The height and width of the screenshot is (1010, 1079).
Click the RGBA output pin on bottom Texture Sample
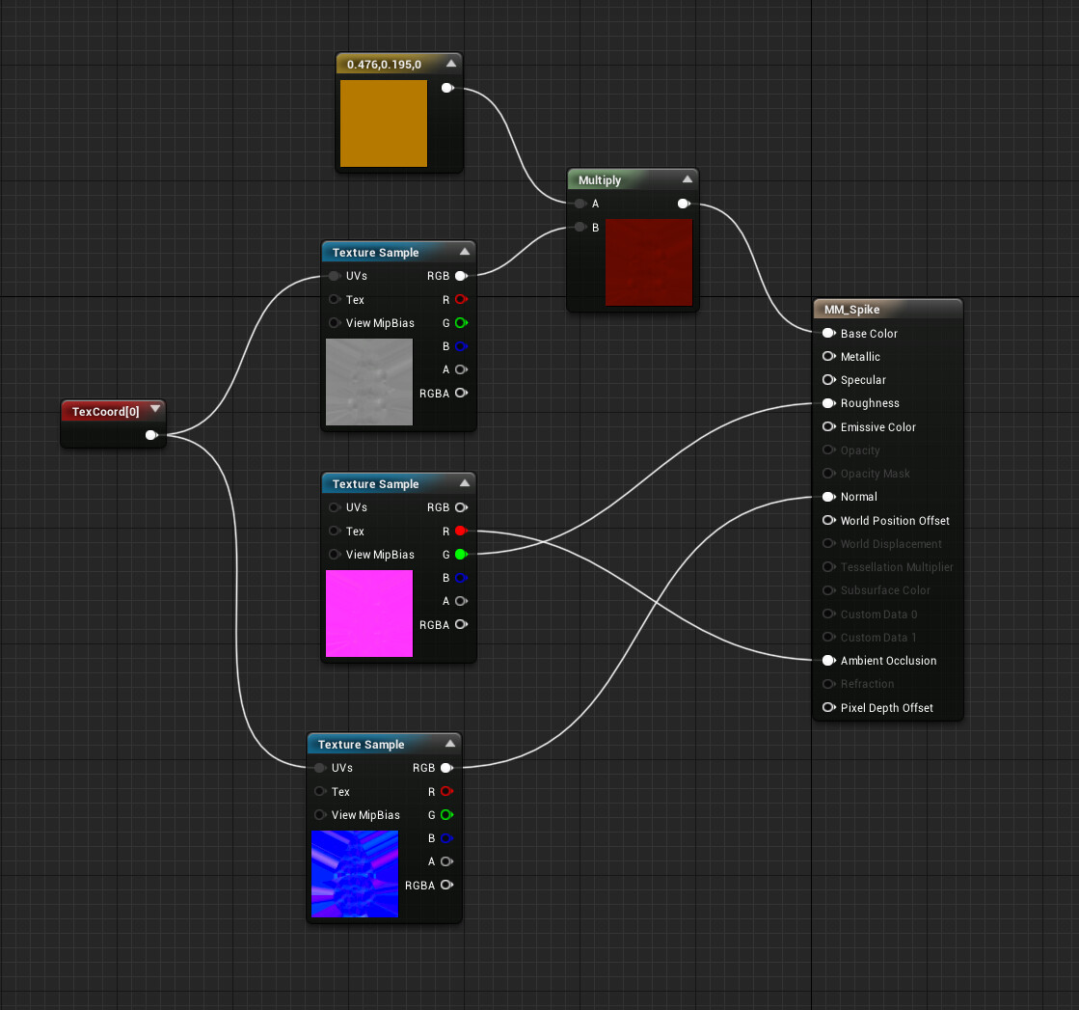point(446,885)
